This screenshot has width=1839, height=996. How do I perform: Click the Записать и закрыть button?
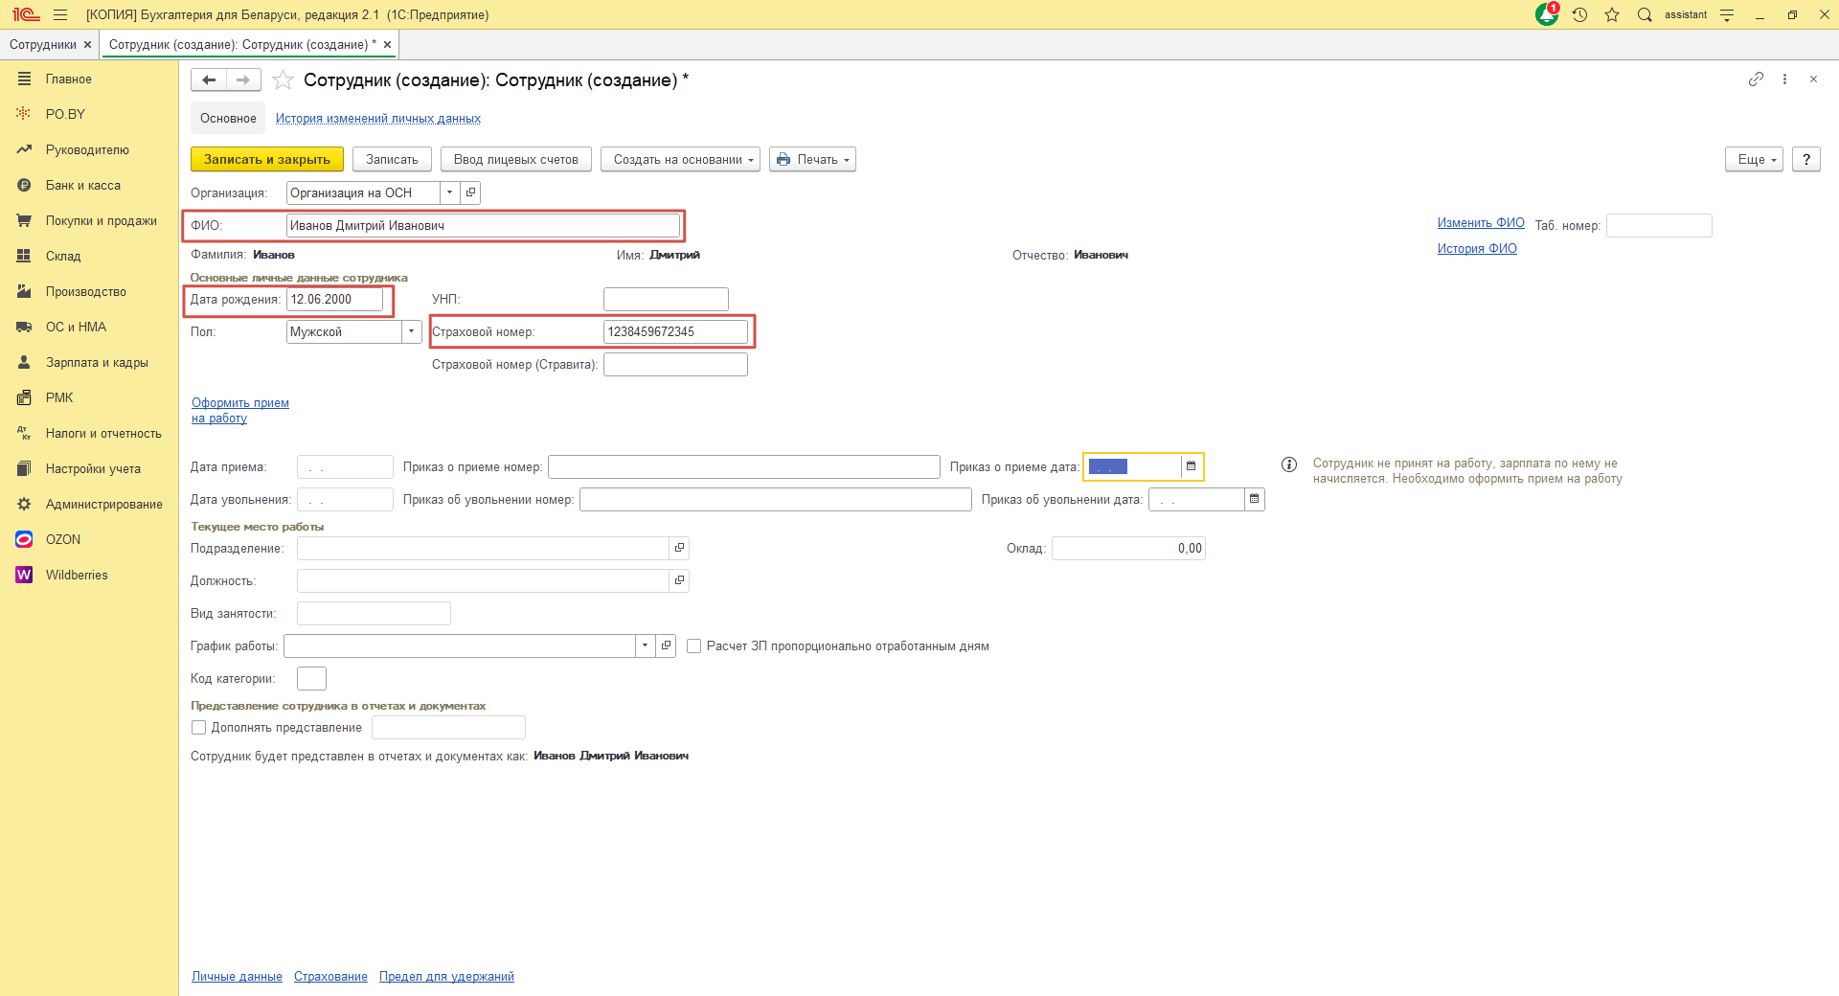point(266,160)
